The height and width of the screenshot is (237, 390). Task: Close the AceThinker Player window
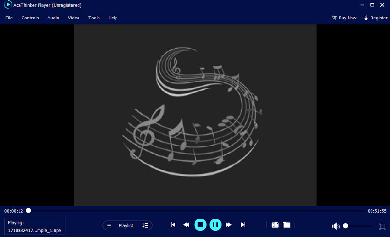tap(382, 5)
